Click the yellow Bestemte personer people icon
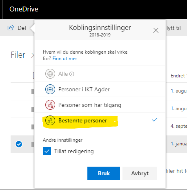Screen dimensions: 187x190 (50, 120)
